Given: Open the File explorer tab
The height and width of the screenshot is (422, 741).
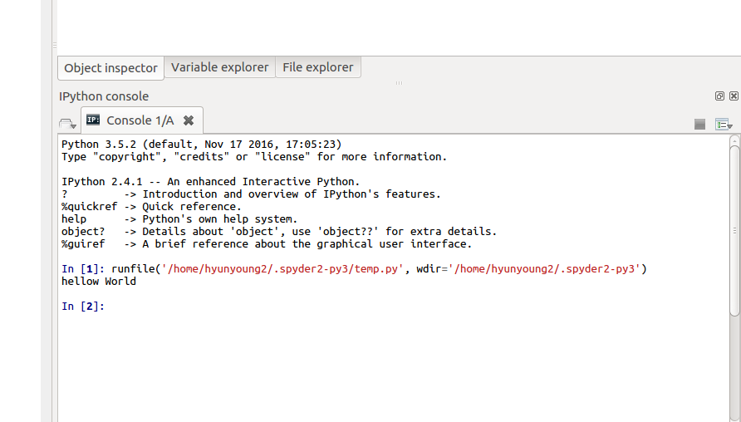Looking at the screenshot, I should (318, 67).
